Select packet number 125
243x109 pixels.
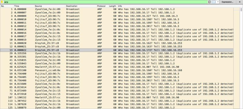pos(117,107)
